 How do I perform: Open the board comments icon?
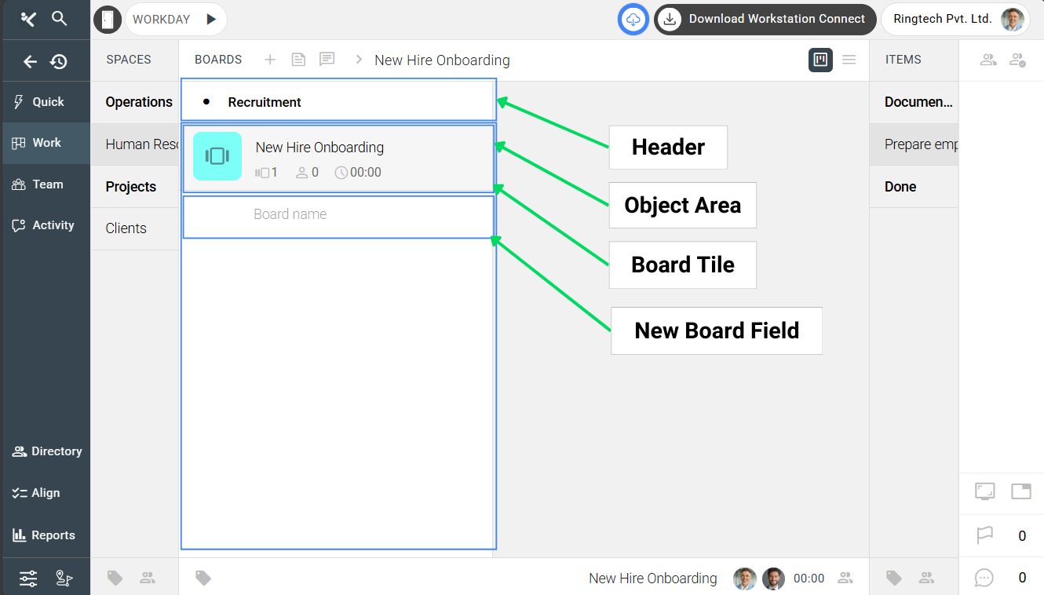(327, 60)
